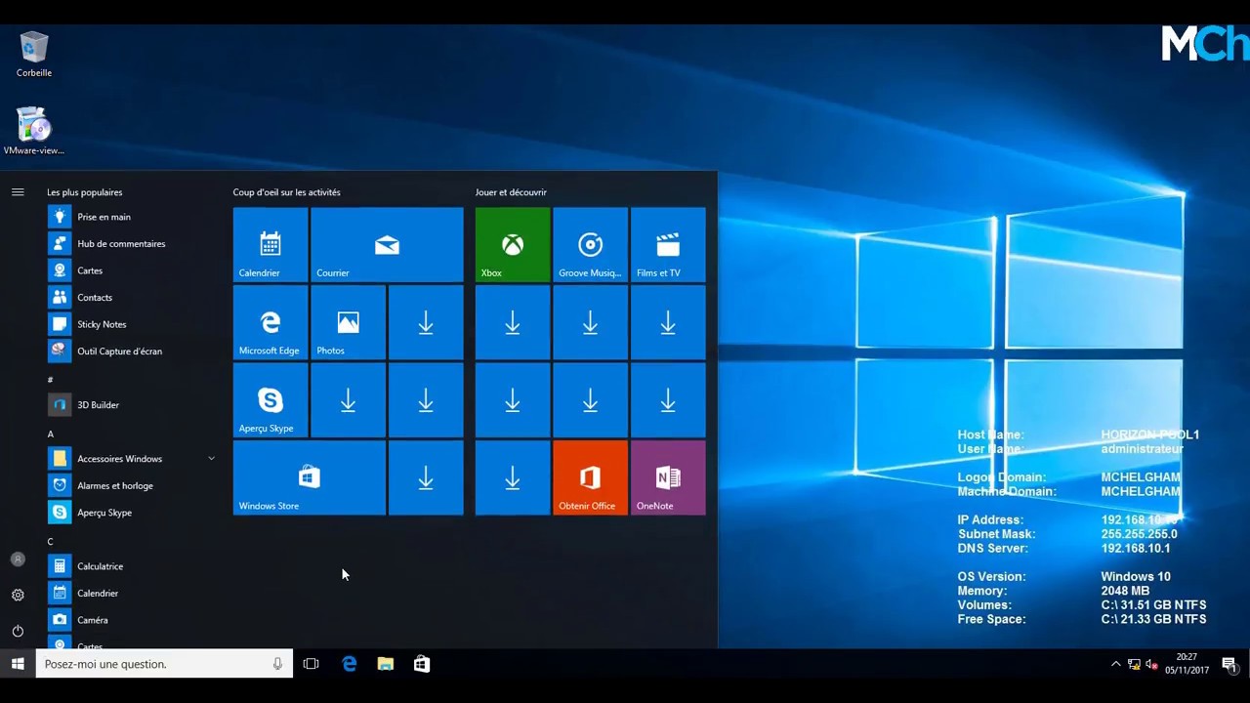Open Outil Capture d'écran

[x=132, y=351]
